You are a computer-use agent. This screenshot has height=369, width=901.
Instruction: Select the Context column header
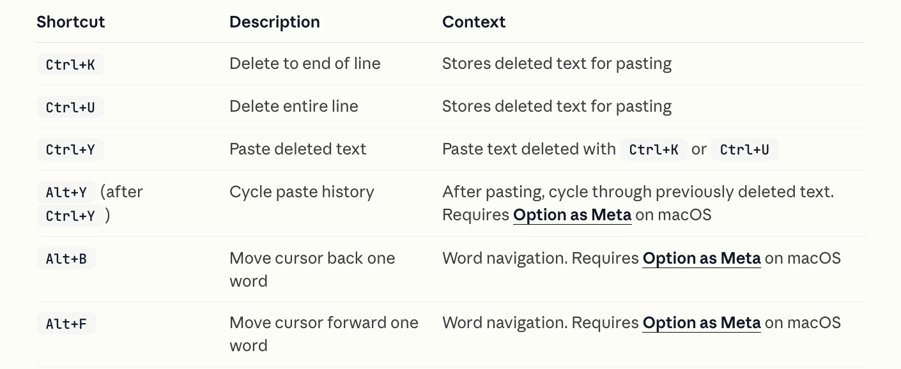(x=474, y=22)
